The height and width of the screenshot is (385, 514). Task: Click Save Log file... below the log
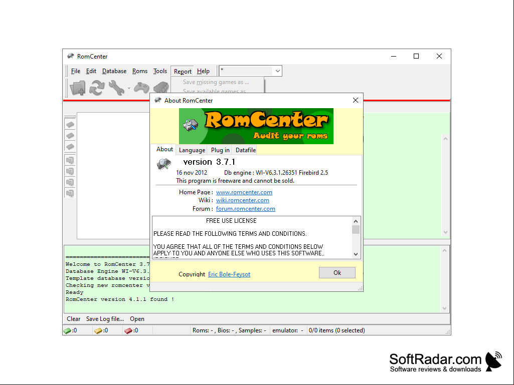tap(105, 319)
